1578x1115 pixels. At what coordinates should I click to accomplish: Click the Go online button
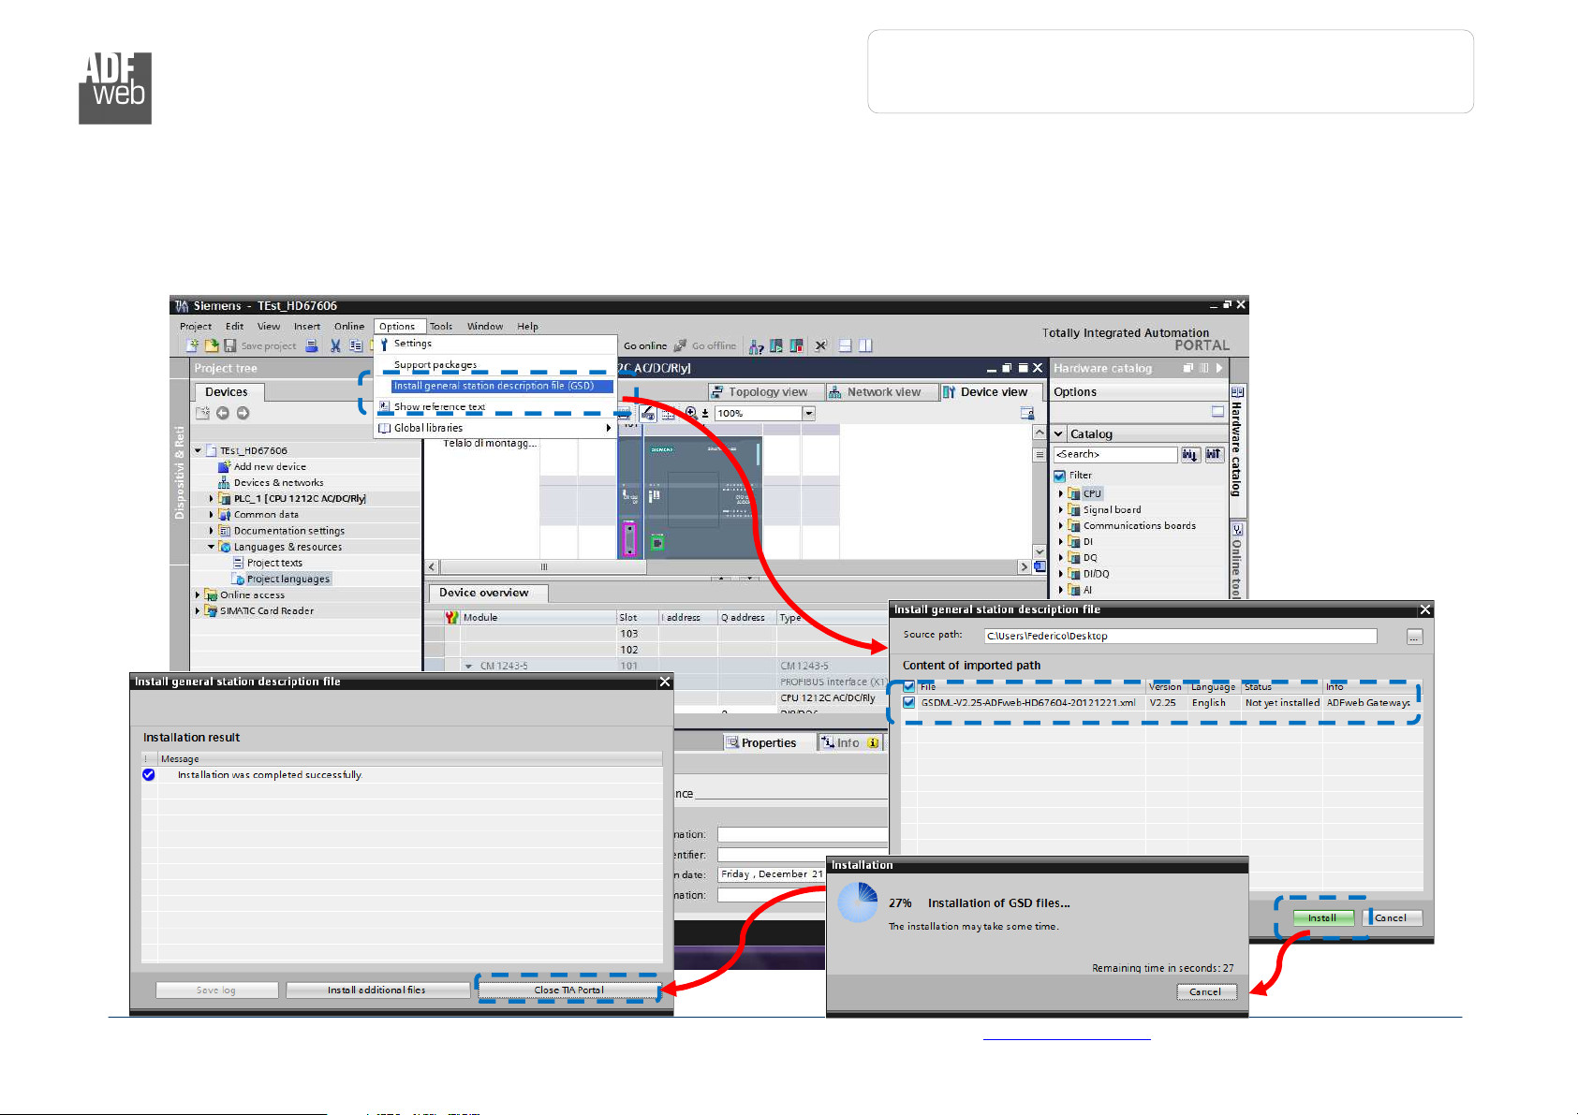[x=645, y=345]
